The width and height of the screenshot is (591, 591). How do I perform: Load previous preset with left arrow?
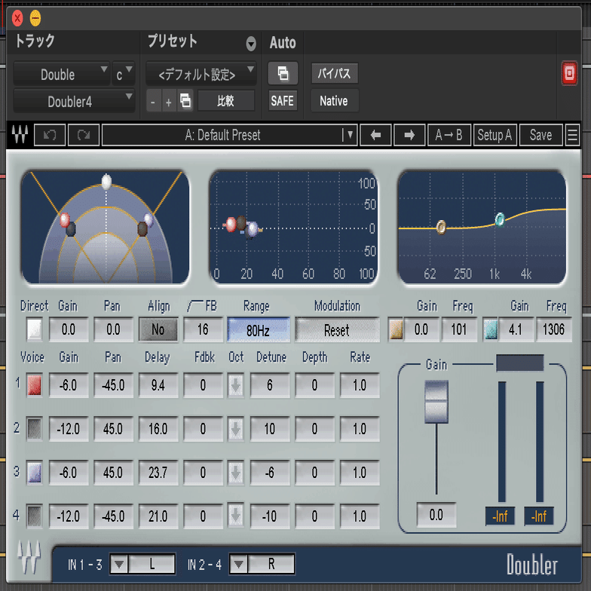(375, 134)
